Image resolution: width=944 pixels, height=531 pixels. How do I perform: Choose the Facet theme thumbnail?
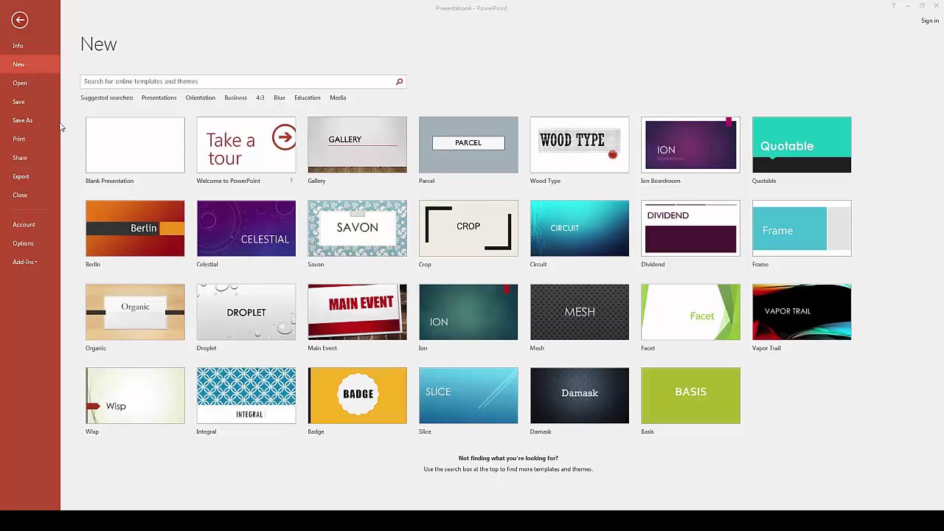tap(690, 312)
